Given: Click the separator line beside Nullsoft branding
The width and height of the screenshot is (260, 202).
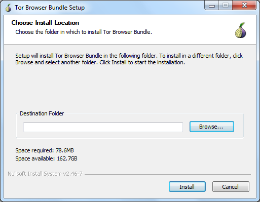Looking at the screenshot, I should coord(168,174).
